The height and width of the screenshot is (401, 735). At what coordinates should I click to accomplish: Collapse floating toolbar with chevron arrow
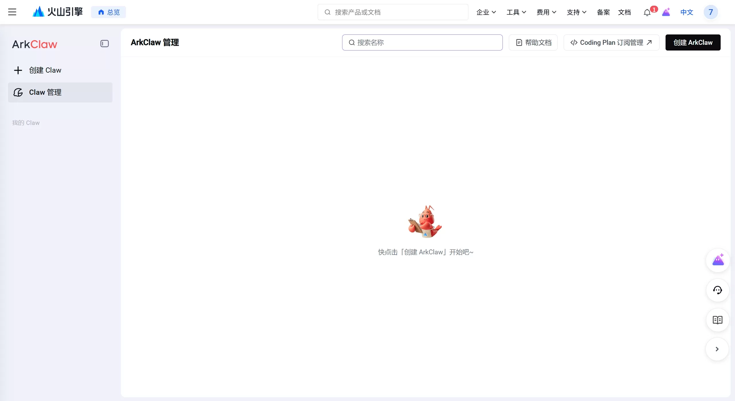point(717,349)
